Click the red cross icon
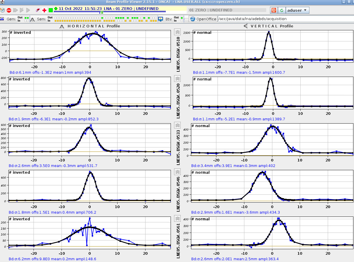Screen dimensions: 354x262 [x=44, y=10]
